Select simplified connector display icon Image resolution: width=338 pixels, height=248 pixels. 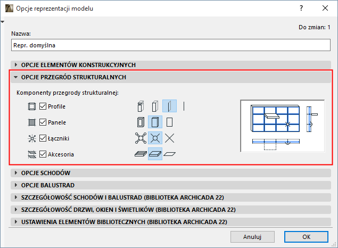tap(155, 138)
